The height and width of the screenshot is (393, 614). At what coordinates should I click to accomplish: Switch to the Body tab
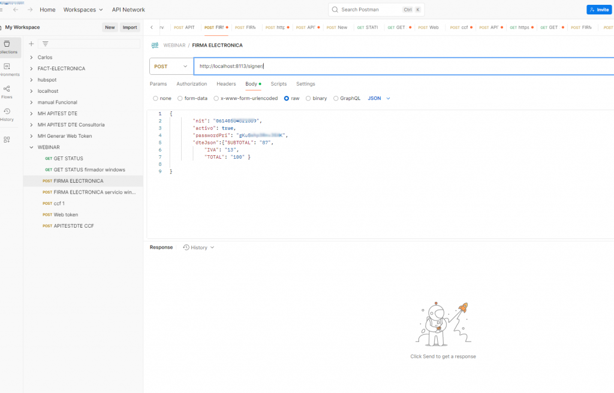click(253, 84)
